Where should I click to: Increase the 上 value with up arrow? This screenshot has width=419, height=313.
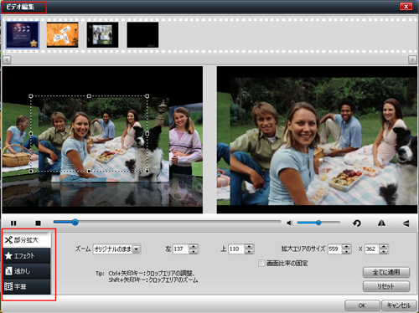pyautogui.click(x=249, y=246)
